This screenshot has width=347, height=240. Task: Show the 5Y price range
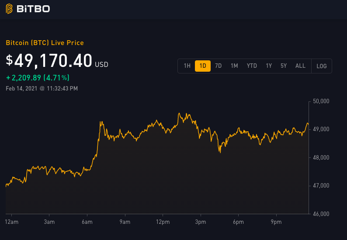click(284, 66)
